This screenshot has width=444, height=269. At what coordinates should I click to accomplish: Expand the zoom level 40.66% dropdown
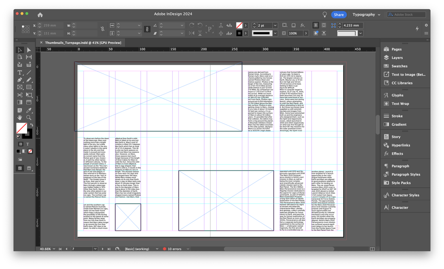click(x=54, y=249)
